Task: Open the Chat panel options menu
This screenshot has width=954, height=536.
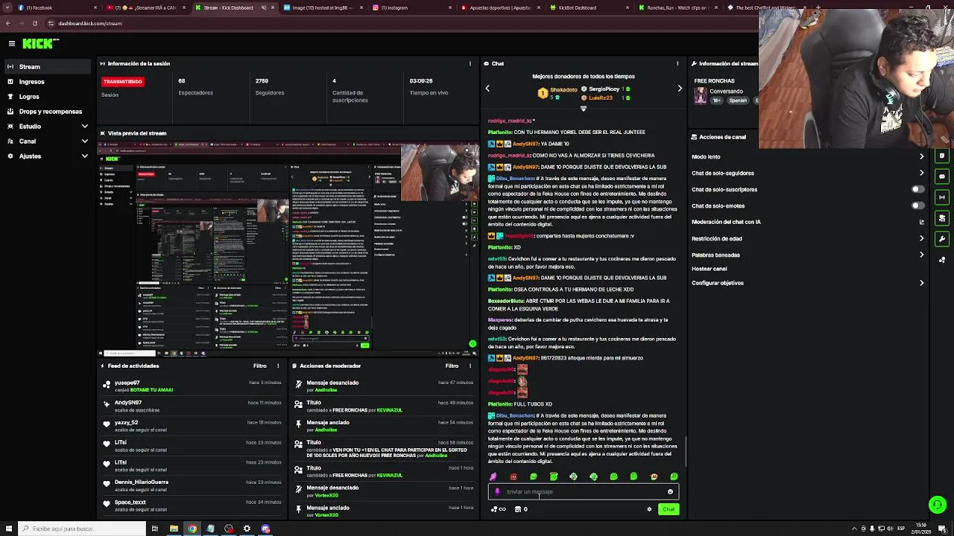Action: pos(679,64)
